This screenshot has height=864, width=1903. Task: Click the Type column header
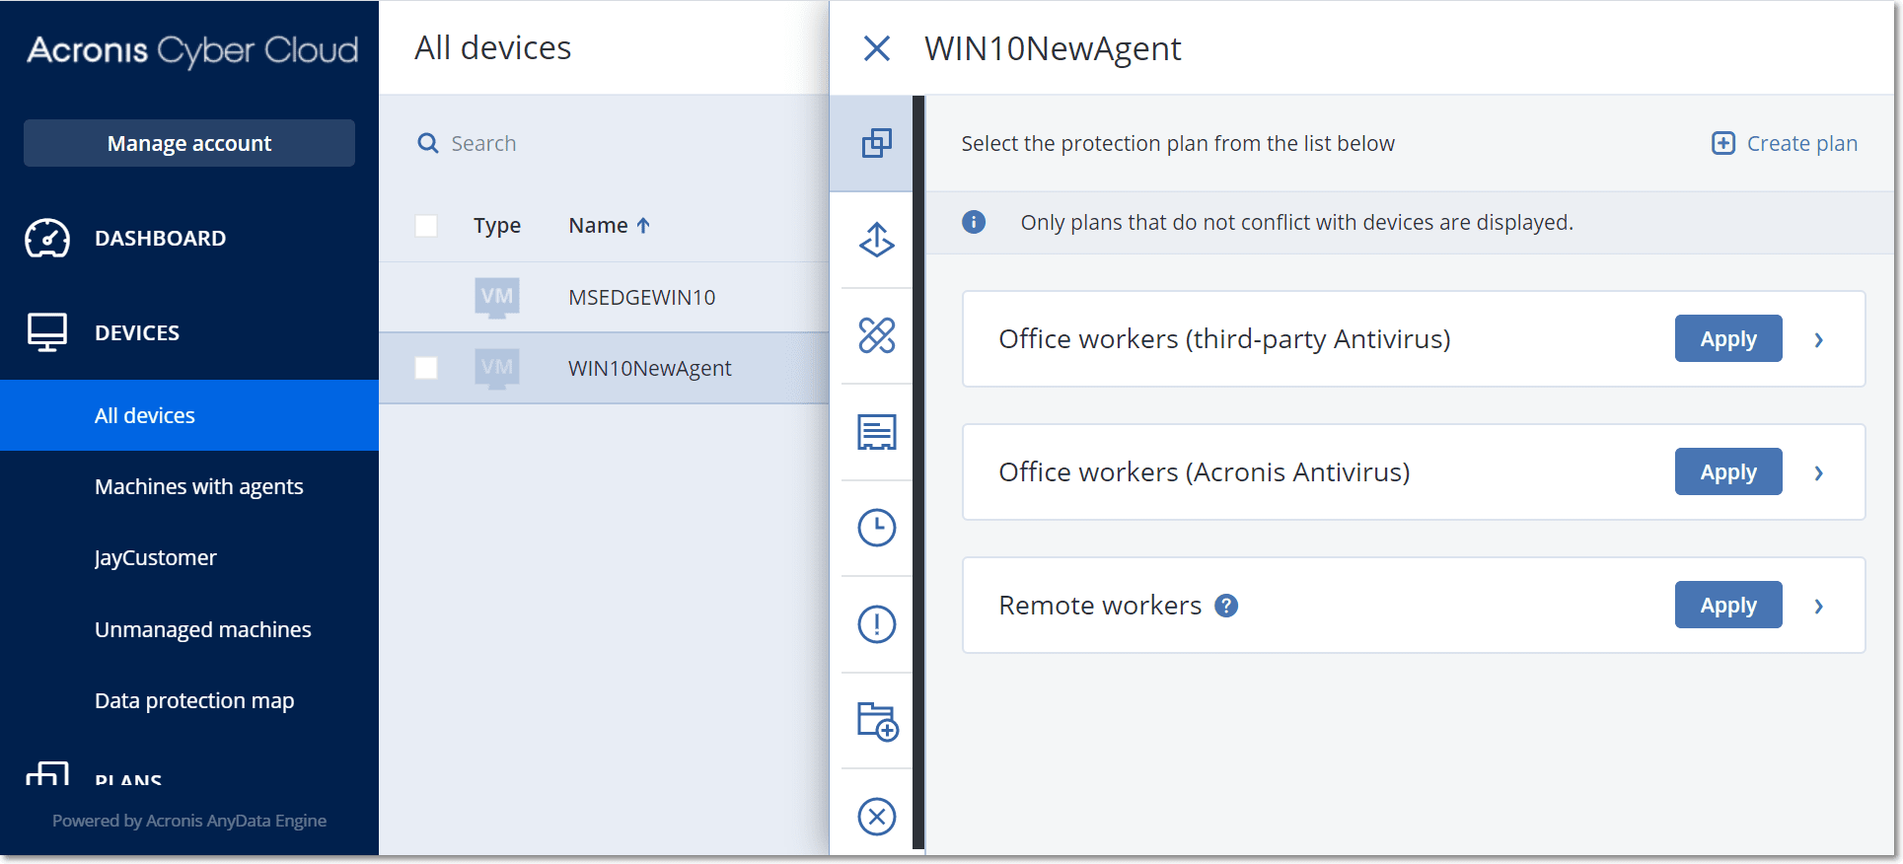496,226
